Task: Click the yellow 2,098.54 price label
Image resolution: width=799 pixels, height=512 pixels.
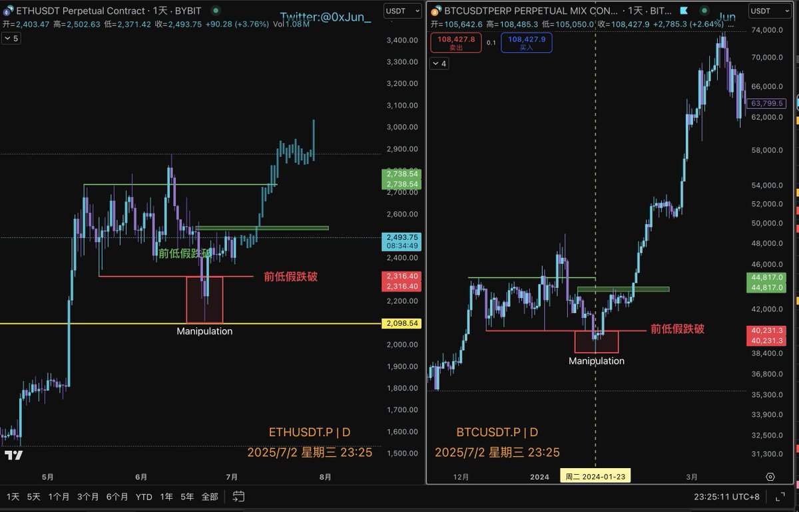Action: [x=401, y=323]
